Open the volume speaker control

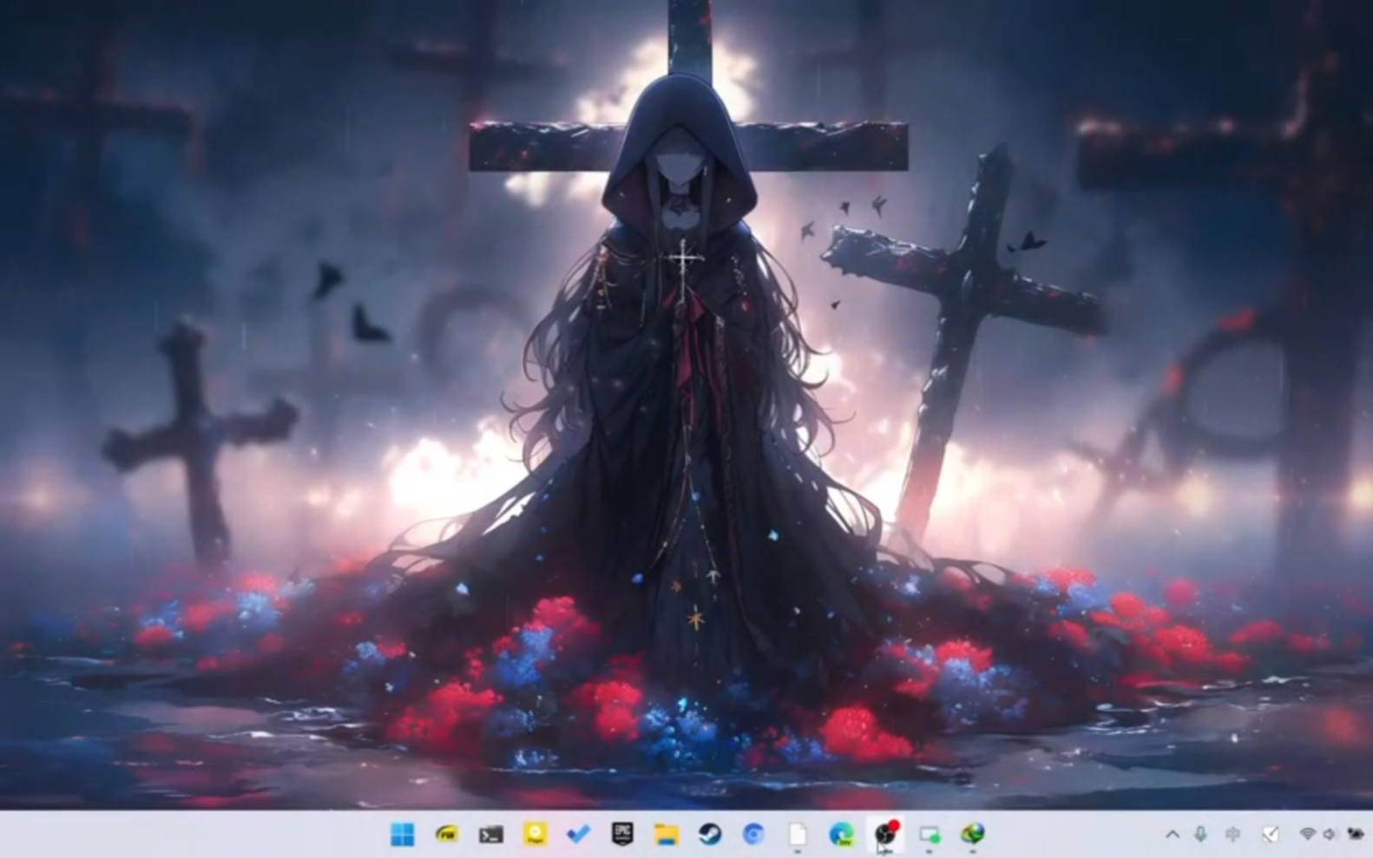1330,835
